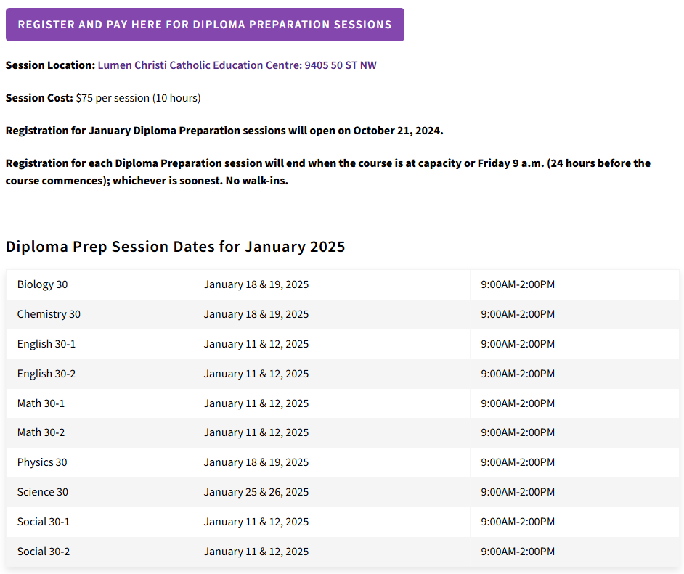Click the Math 30-1 course name
This screenshot has height=574, width=684.
[41, 403]
